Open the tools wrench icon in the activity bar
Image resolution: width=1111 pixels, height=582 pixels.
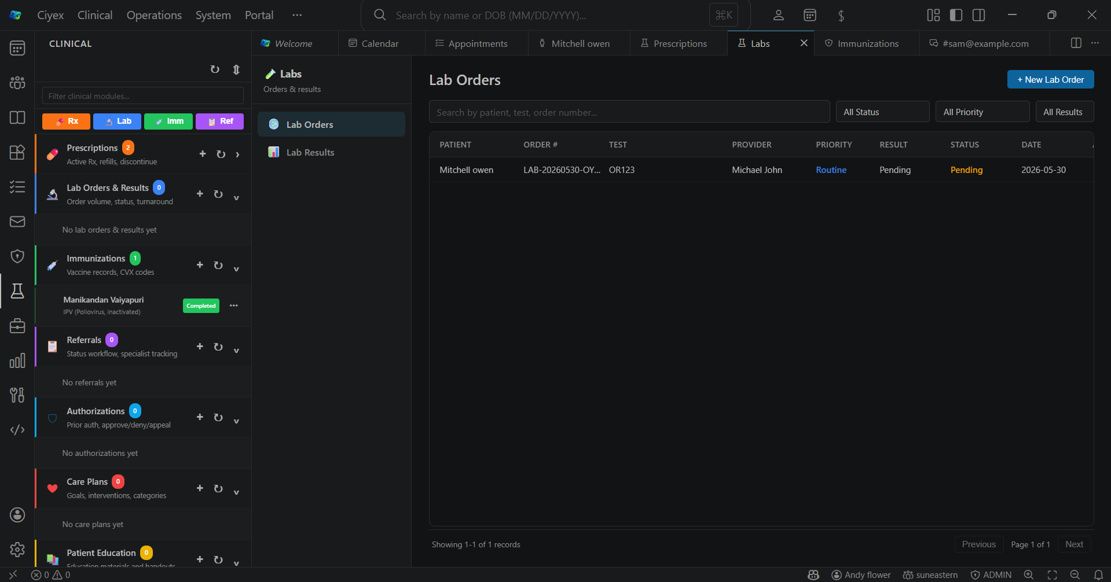pos(17,395)
